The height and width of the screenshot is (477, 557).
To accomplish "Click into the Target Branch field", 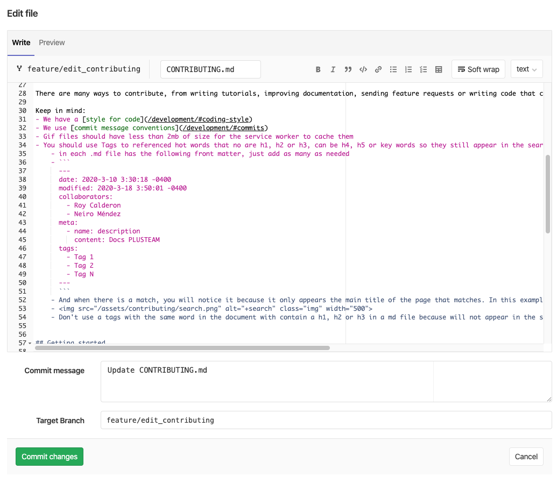I will [326, 420].
